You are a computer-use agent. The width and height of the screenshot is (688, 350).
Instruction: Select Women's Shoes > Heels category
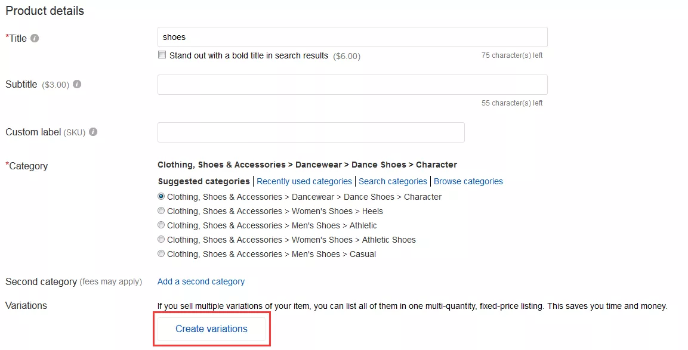pos(161,211)
